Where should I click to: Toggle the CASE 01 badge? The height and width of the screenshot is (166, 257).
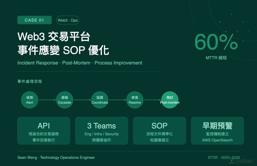(x=34, y=20)
